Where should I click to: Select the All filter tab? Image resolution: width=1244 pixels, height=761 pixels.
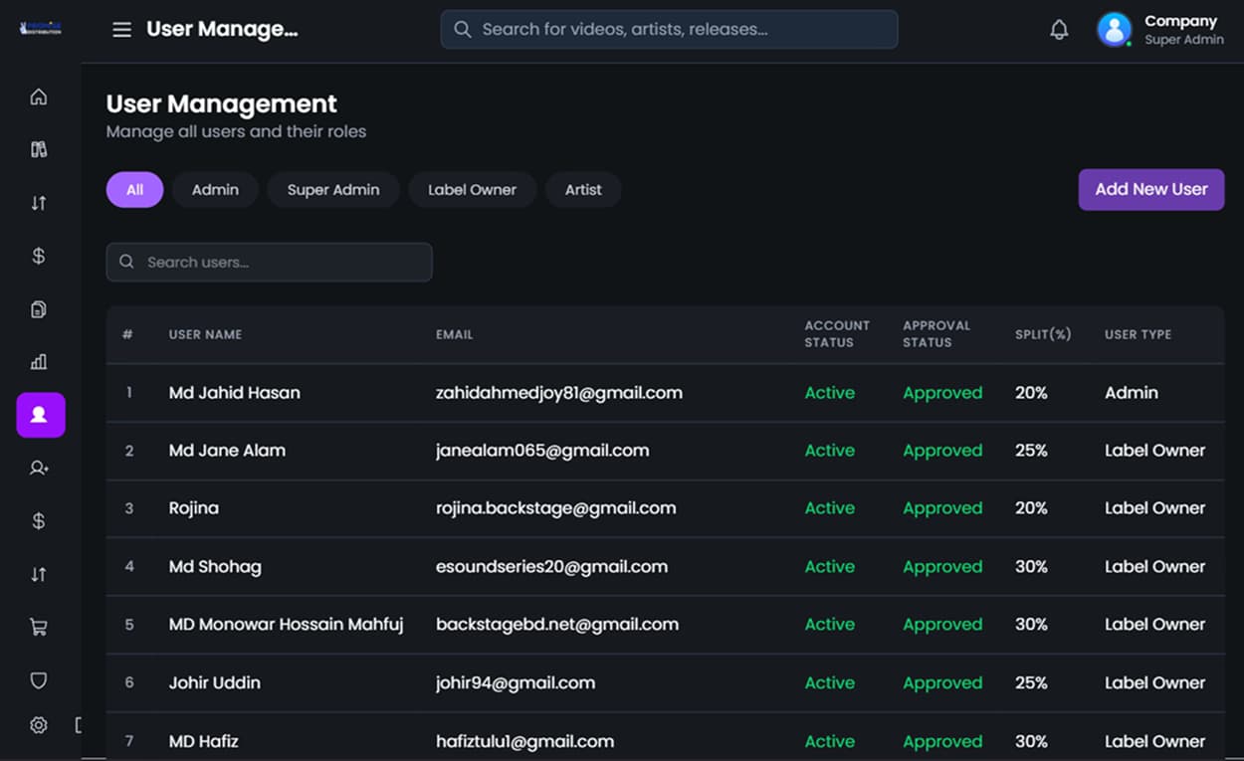coord(134,190)
